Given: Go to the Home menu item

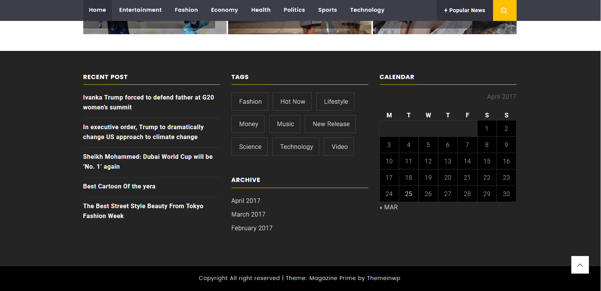Looking at the screenshot, I should click(97, 10).
